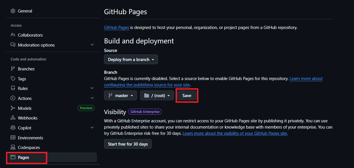Click the Collaborators people icon

[x=13, y=35]
